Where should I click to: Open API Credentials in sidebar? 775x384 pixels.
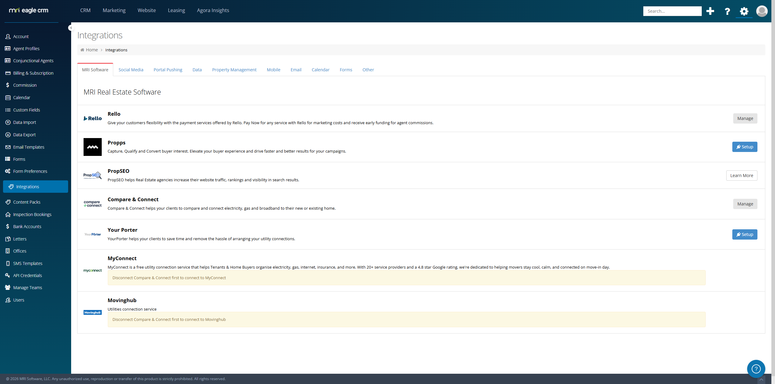[x=28, y=276]
